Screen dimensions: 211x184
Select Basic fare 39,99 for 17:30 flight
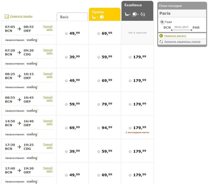66,152
